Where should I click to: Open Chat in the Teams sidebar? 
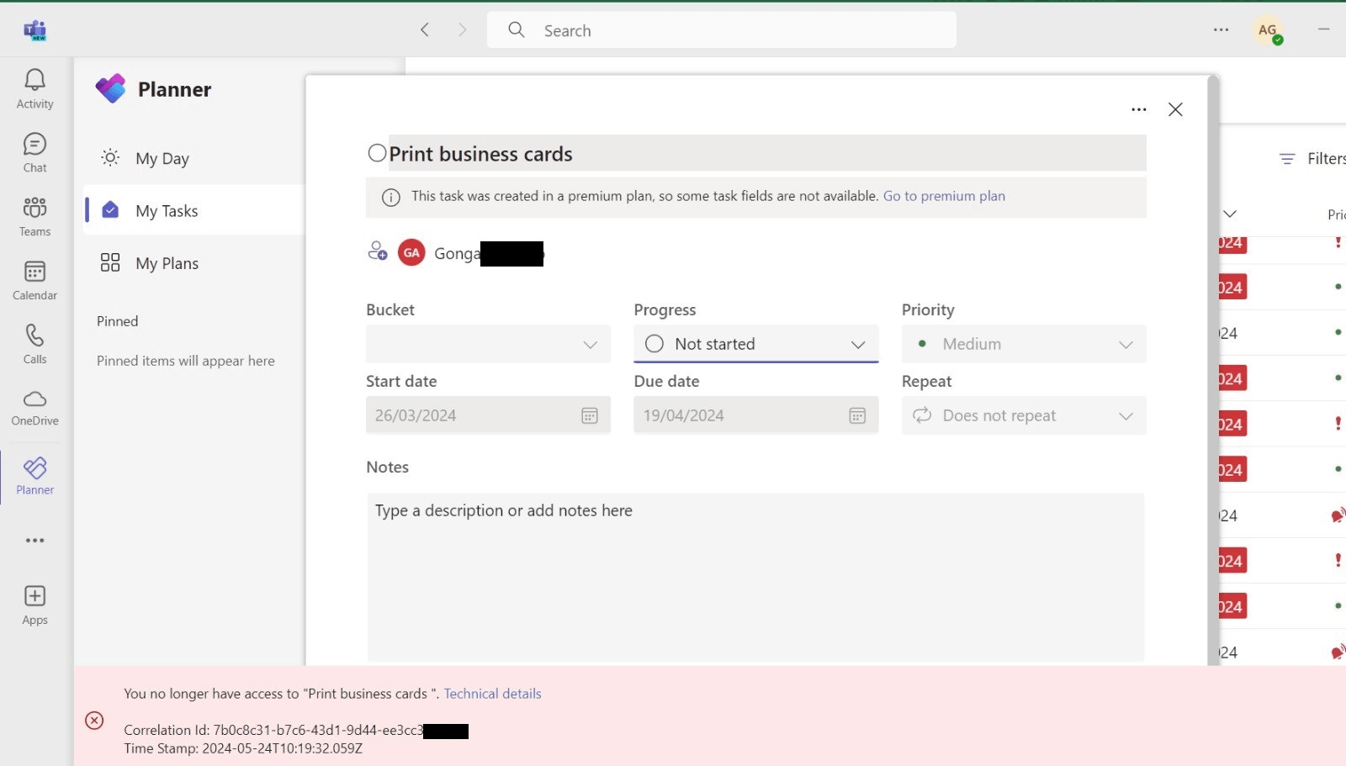click(34, 152)
